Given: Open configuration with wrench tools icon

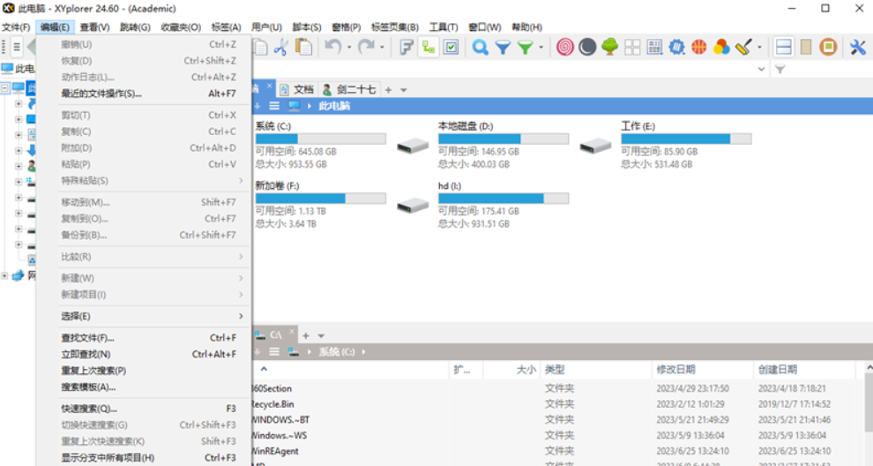Looking at the screenshot, I should point(858,48).
